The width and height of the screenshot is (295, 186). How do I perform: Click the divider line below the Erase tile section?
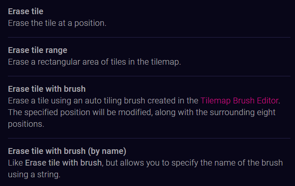(x=149, y=37)
